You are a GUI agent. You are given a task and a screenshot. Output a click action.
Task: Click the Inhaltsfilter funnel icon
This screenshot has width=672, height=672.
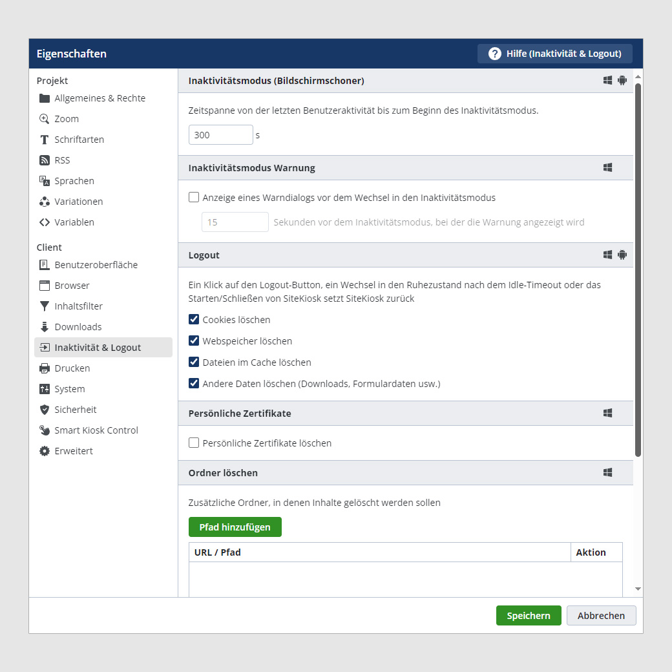[x=45, y=306]
